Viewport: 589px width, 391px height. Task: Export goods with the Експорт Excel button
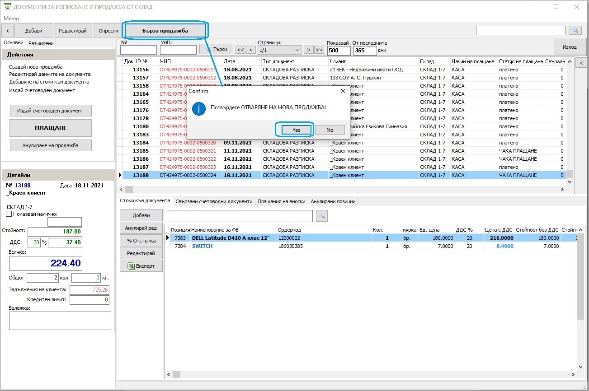(x=141, y=266)
